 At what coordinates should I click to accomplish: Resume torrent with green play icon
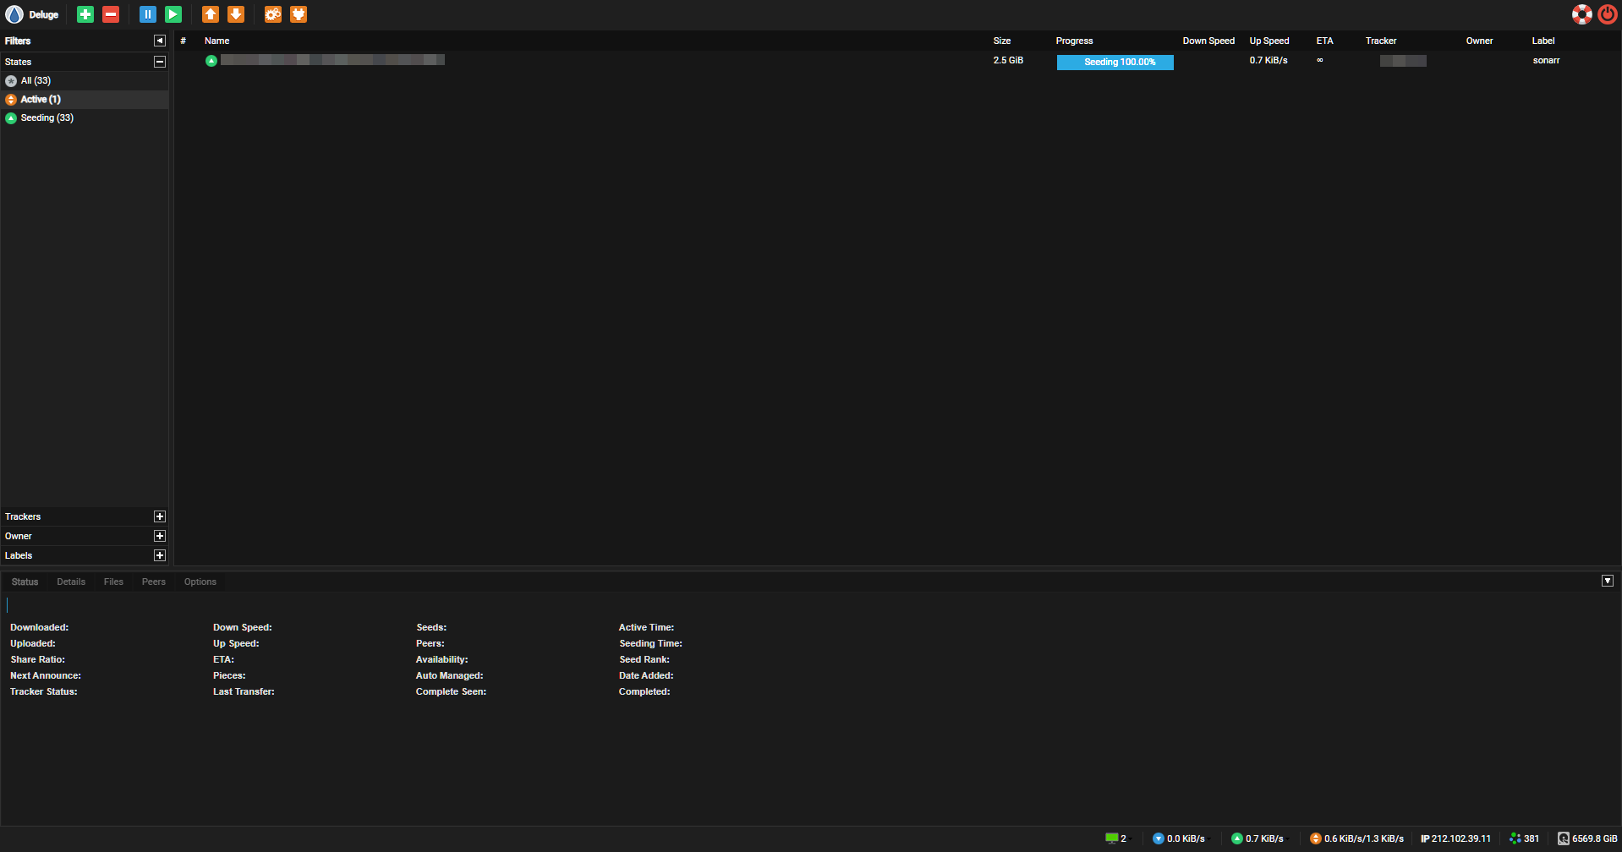pyautogui.click(x=173, y=14)
